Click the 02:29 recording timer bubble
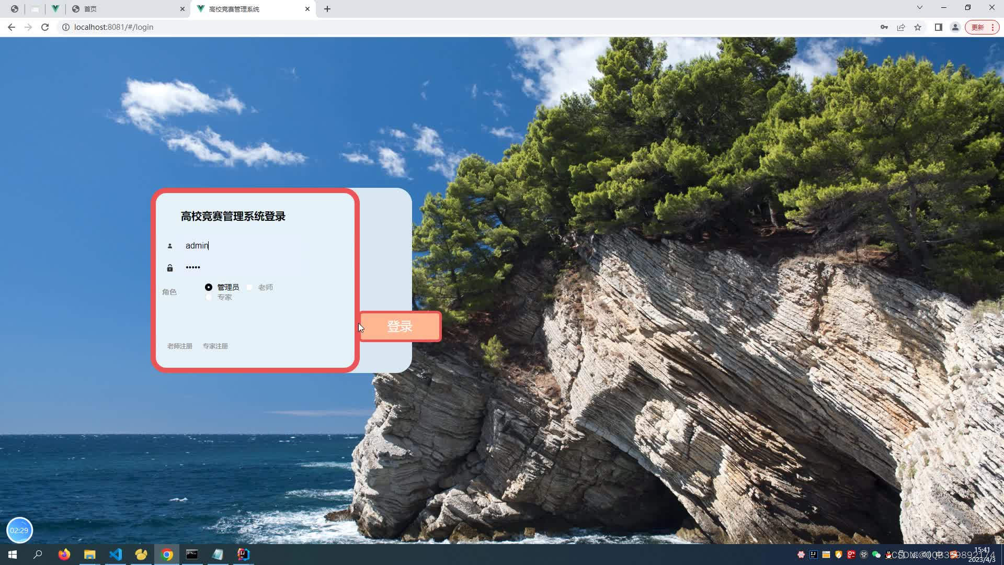Viewport: 1004px width, 565px height. click(19, 530)
